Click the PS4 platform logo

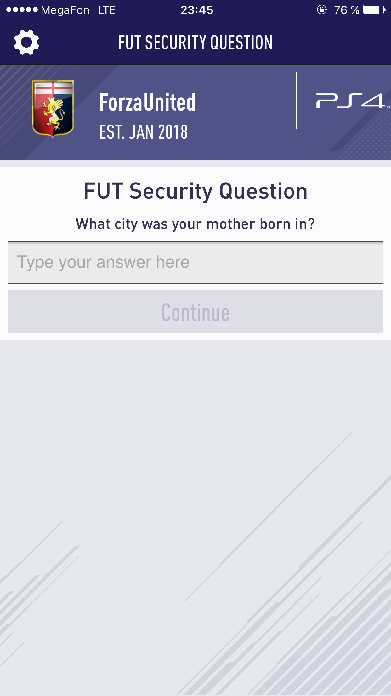[x=350, y=101]
